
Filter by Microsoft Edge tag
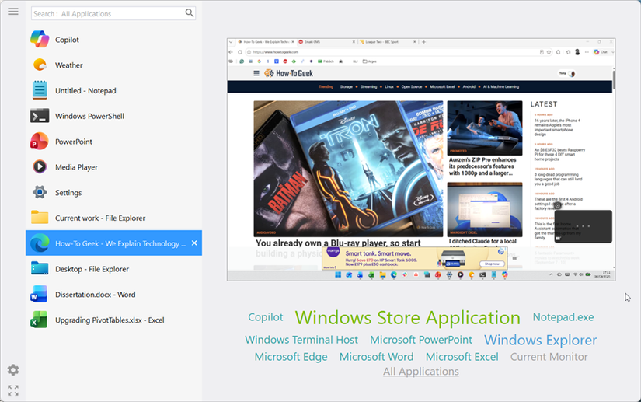point(291,357)
